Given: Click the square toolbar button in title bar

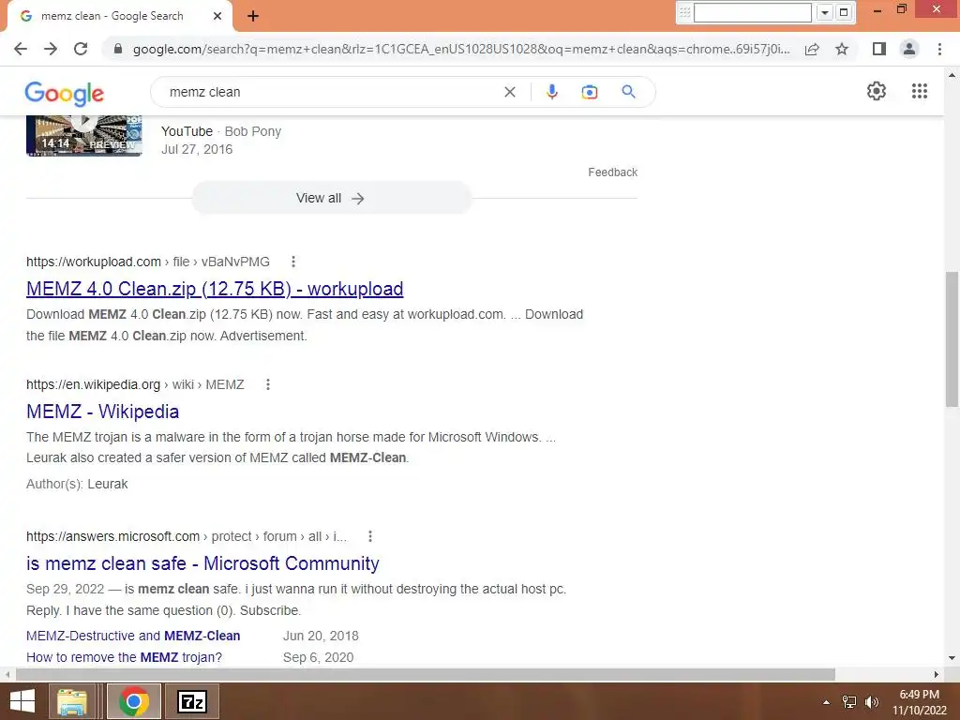Looking at the screenshot, I should 844,12.
